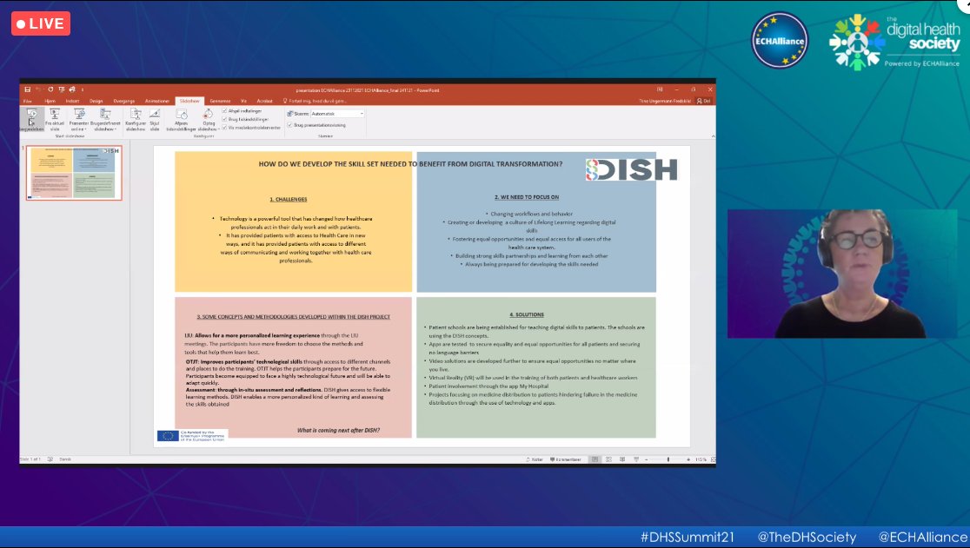Collapse the ribbon with the chevron

(x=713, y=136)
